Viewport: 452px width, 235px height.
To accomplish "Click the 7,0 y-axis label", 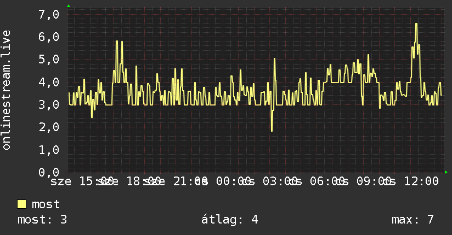I will tap(49, 14).
